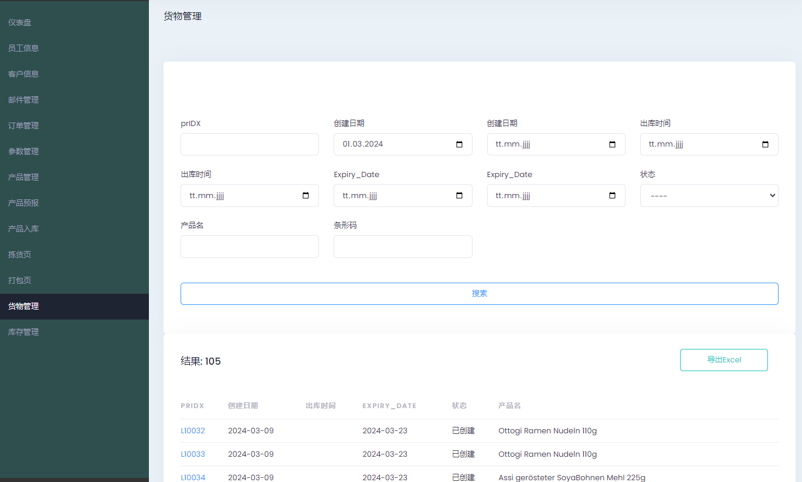The image size is (802, 482).
Task: Open 客户信息 sidebar item
Action: 74,74
